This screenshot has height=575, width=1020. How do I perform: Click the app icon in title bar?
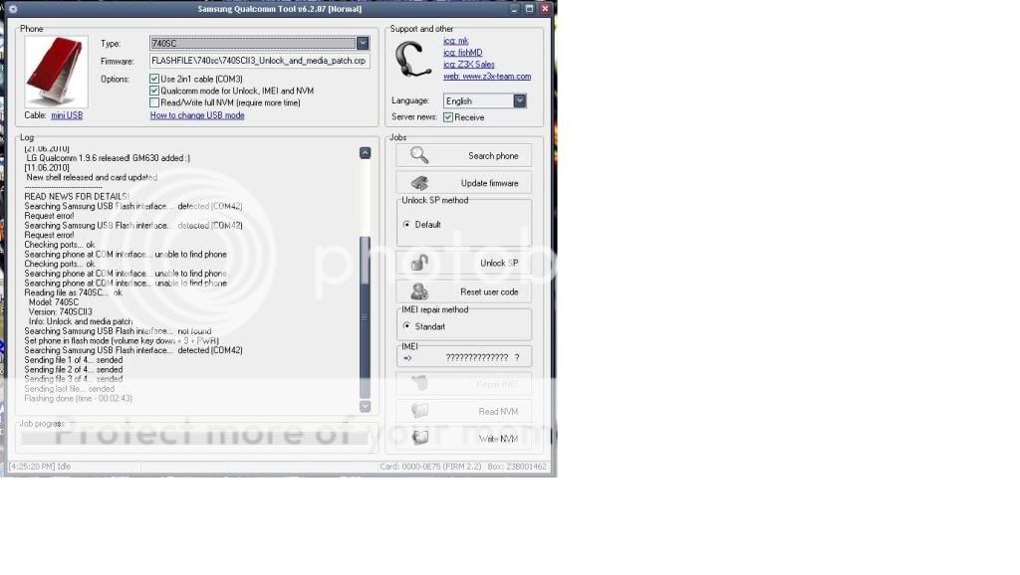tap(12, 9)
